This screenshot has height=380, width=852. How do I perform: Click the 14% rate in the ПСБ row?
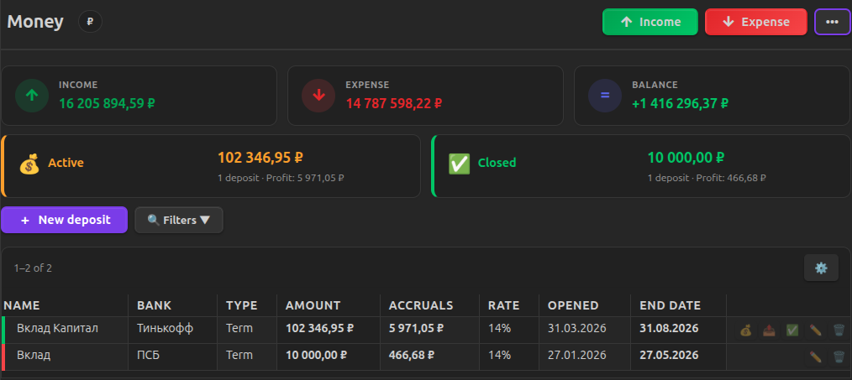[499, 355]
